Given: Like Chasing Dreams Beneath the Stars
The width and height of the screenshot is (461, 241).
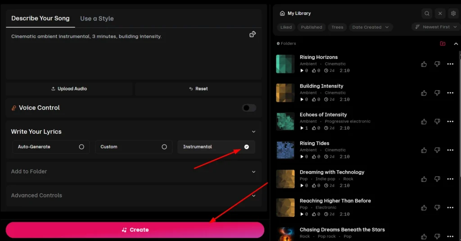Looking at the screenshot, I should (424, 237).
